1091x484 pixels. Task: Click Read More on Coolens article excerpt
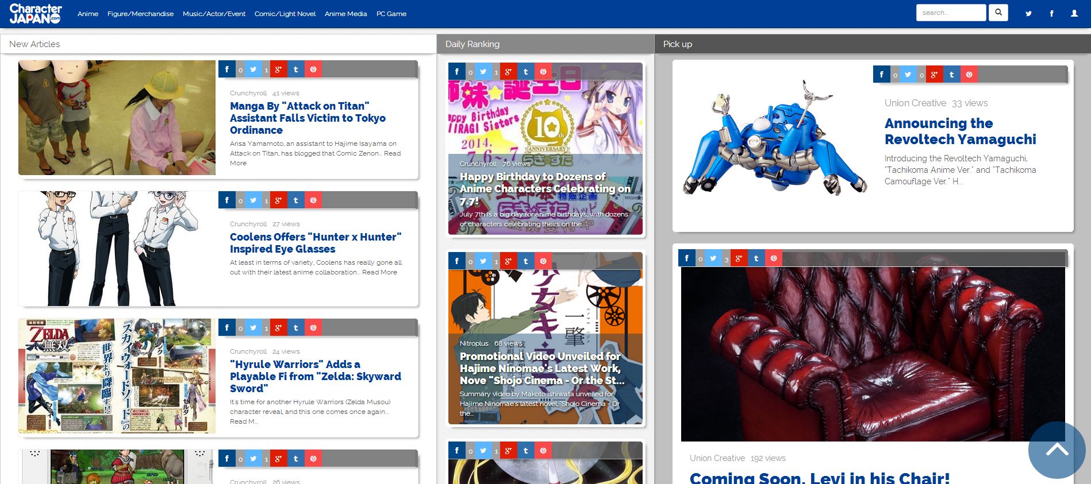379,272
